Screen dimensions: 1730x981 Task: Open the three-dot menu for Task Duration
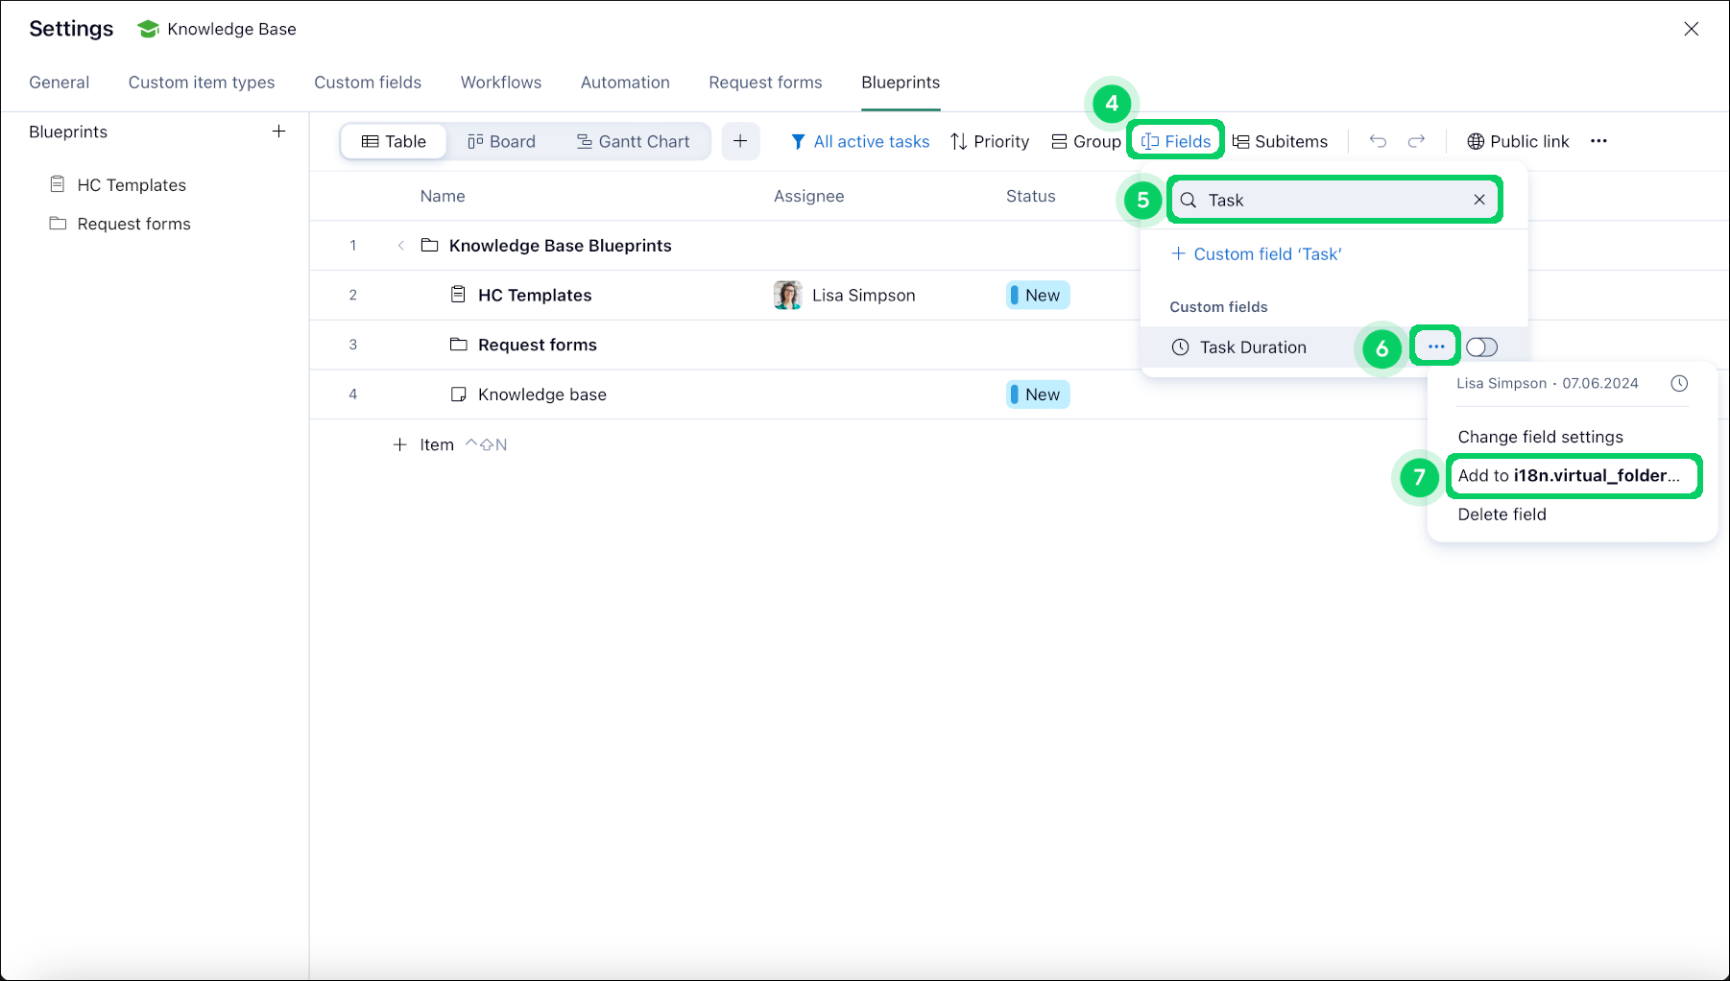[1434, 347]
